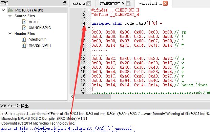Screen dimensions: 210x132
Task: Click the '#define __OLEDFONT_H' line
Action: click(115, 15)
